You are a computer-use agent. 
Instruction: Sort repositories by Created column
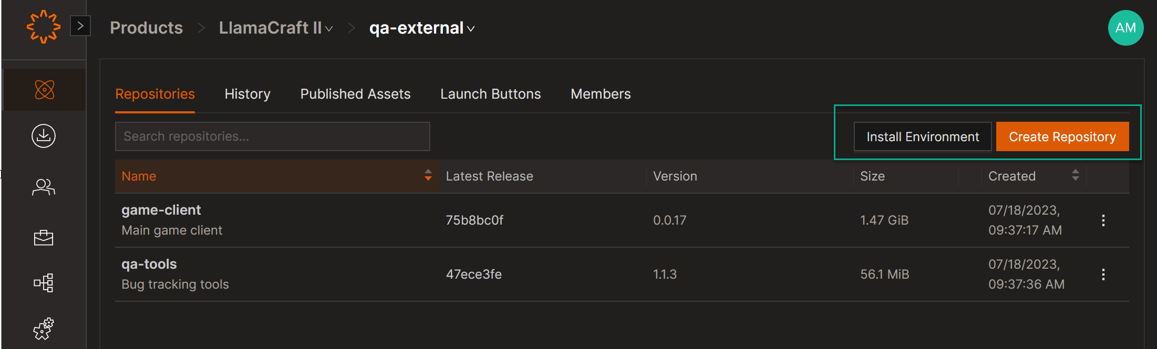(1075, 176)
